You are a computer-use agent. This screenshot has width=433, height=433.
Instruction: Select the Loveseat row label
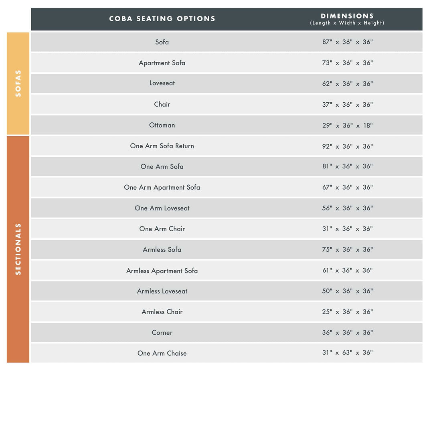tap(162, 83)
